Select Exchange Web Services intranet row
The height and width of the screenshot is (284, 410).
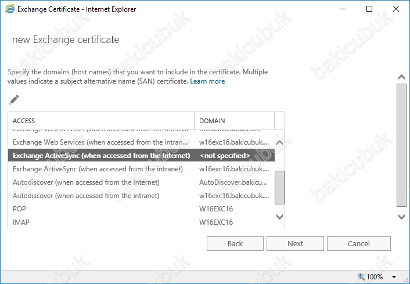pos(141,142)
